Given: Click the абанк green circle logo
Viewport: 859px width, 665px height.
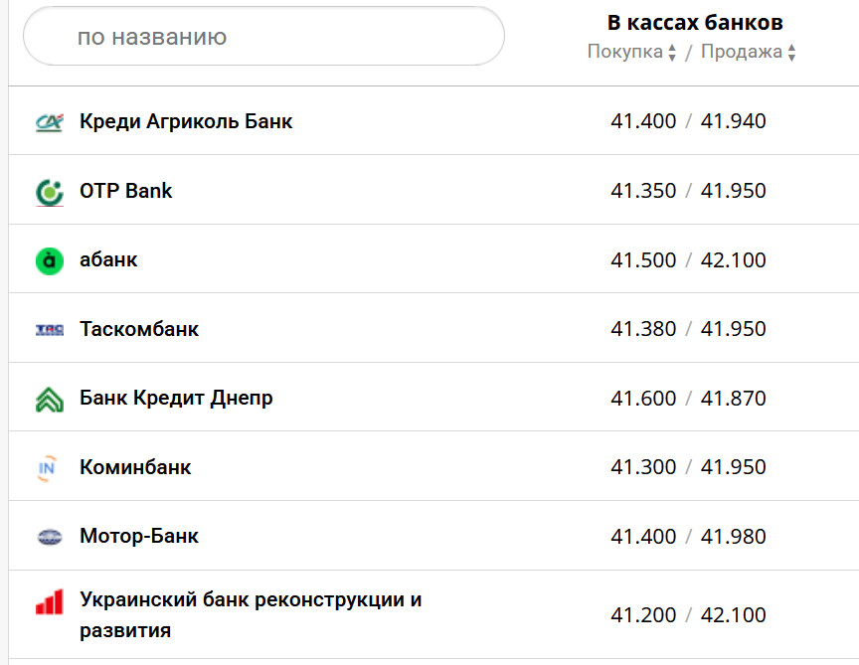Looking at the screenshot, I should pyautogui.click(x=49, y=260).
